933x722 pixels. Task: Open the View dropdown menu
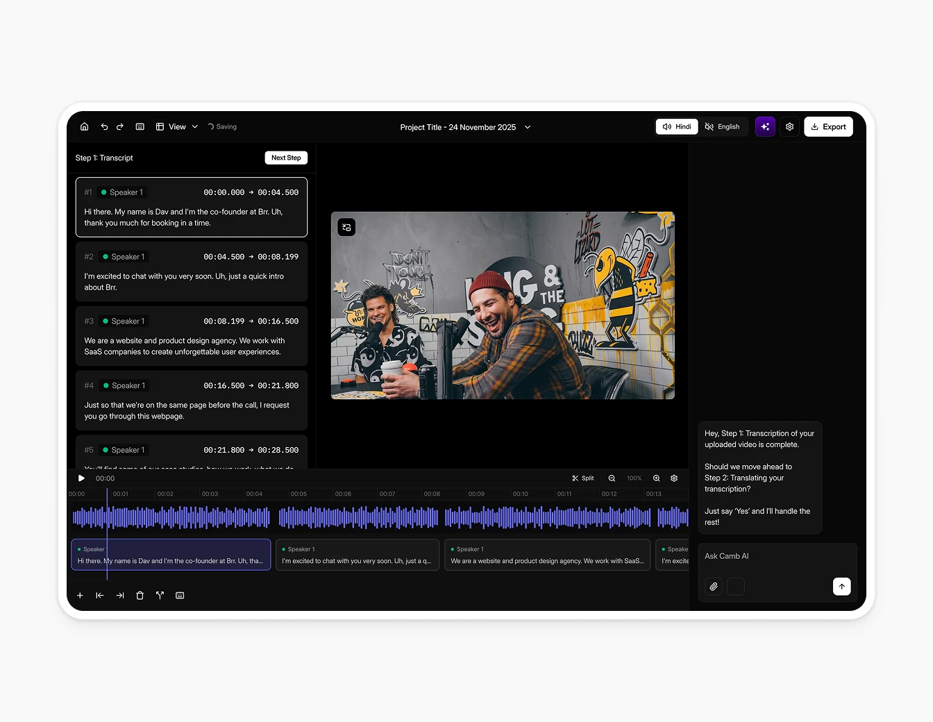(x=178, y=126)
